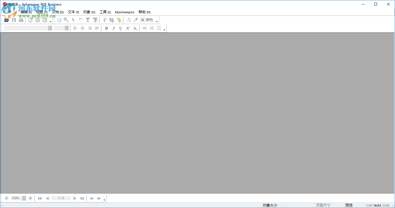The height and width of the screenshot is (208, 395).
Task: Select the Text tool T icon
Action: (88, 20)
